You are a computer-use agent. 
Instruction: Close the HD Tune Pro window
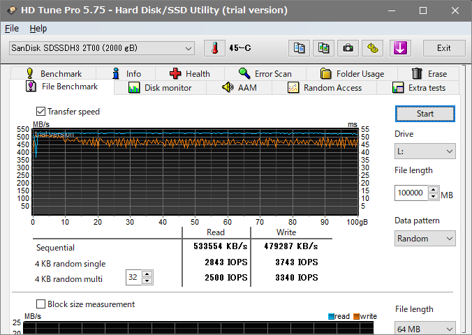(455, 10)
